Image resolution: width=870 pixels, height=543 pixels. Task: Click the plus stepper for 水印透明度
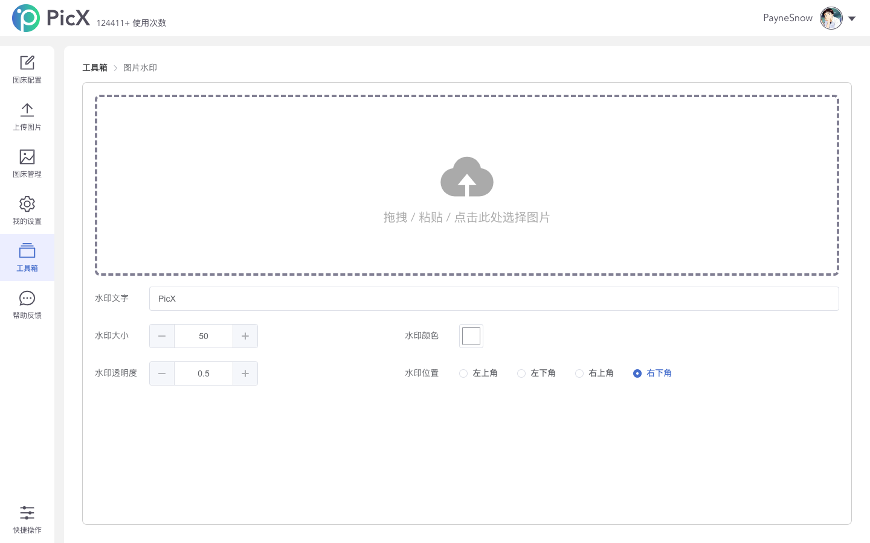tap(245, 373)
